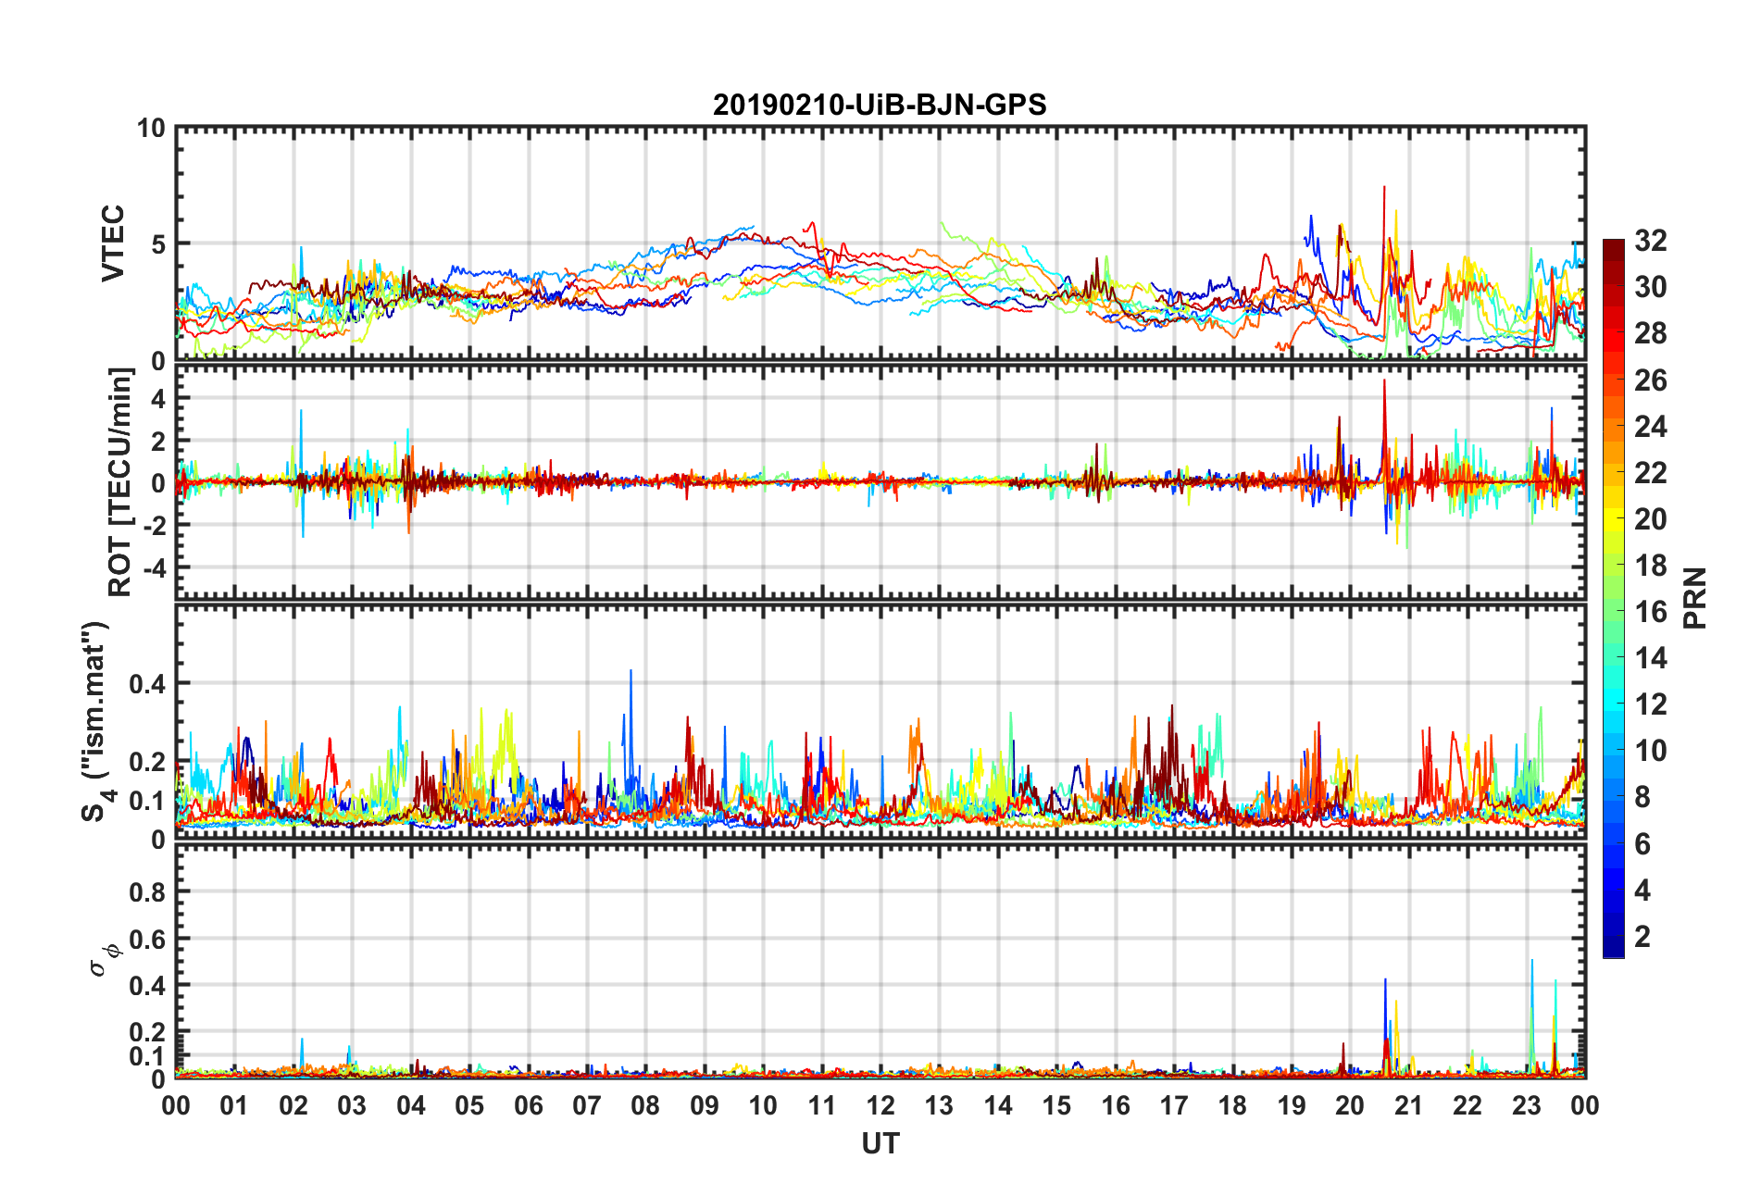Click sigma phi axis tick value 0.6
Viewport: 1761px width, 1196px height.
tap(147, 940)
